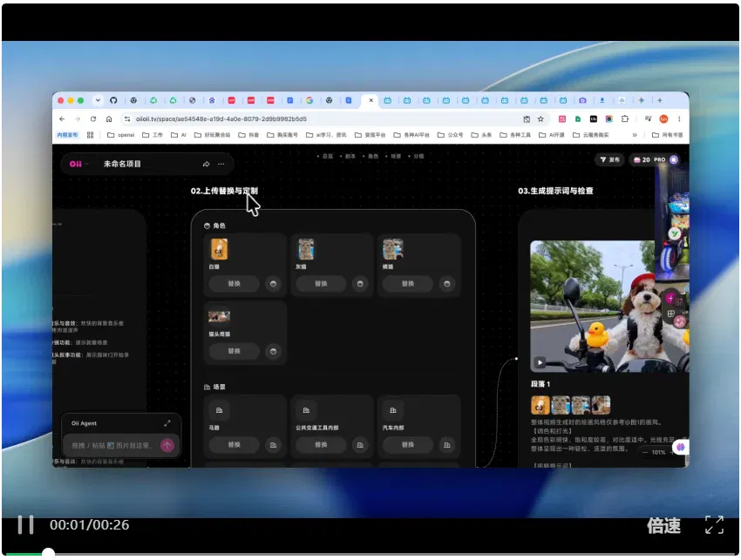This screenshot has height=560, width=741.
Task: Click the 02.上传替换与定制 section heading
Action: 224,191
